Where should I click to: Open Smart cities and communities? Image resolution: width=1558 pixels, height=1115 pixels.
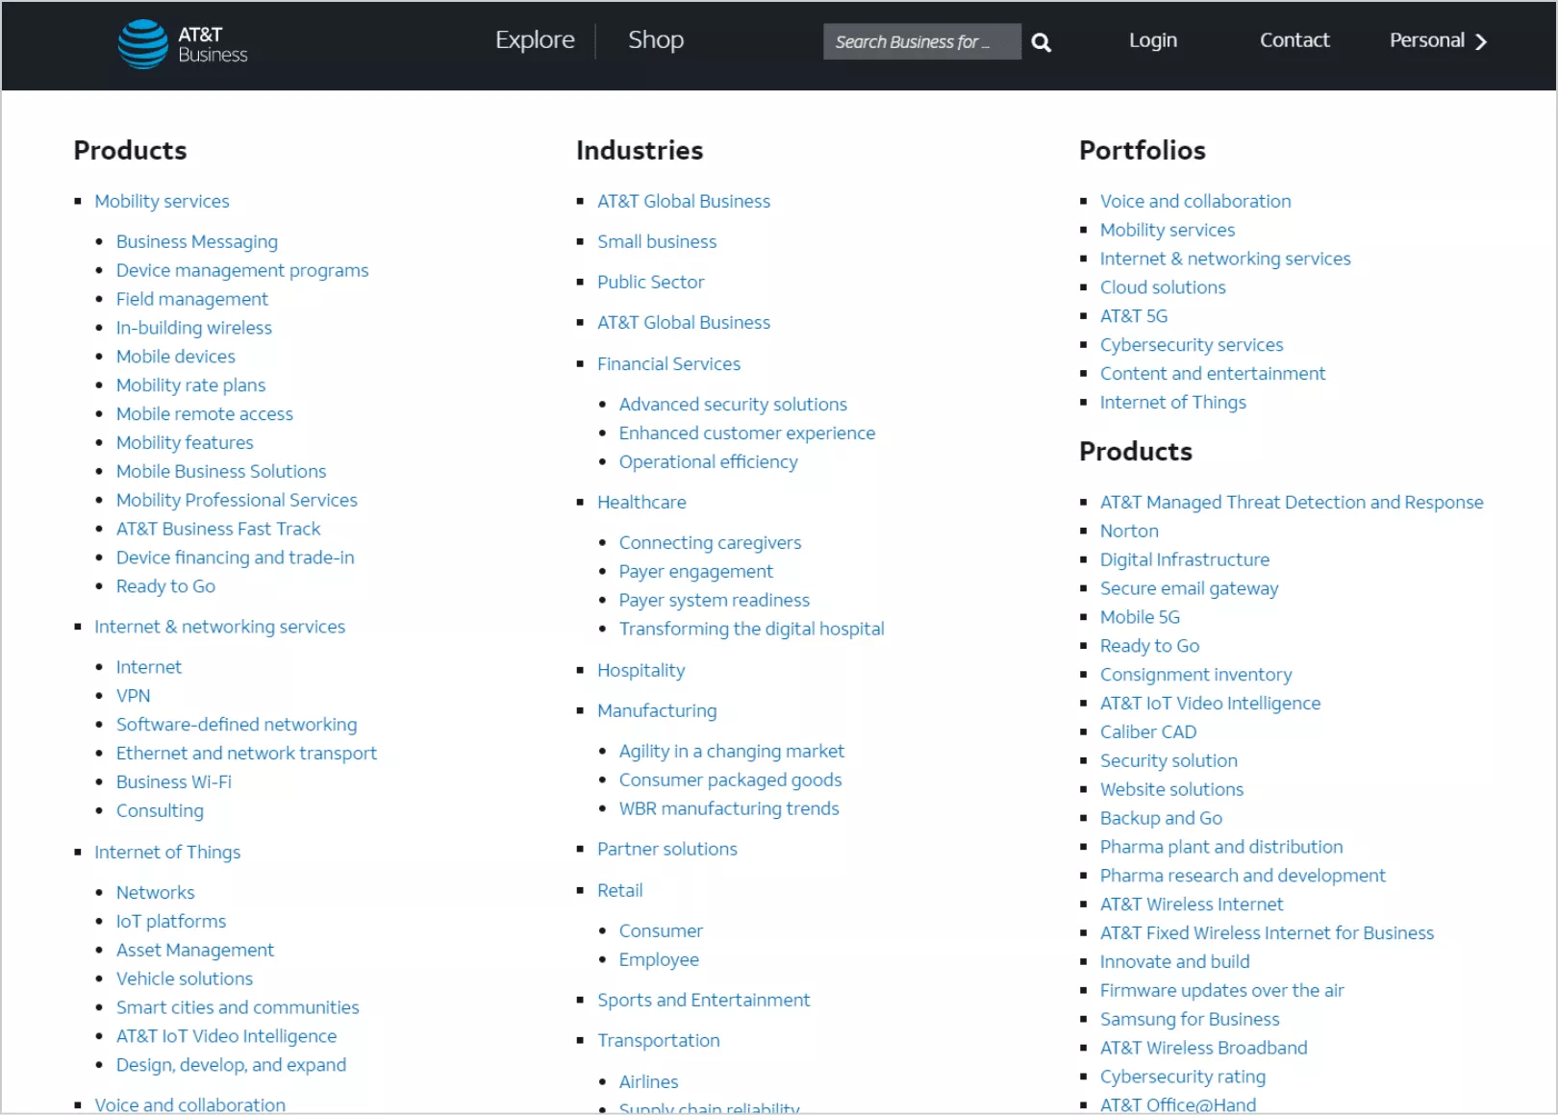pos(238,1008)
